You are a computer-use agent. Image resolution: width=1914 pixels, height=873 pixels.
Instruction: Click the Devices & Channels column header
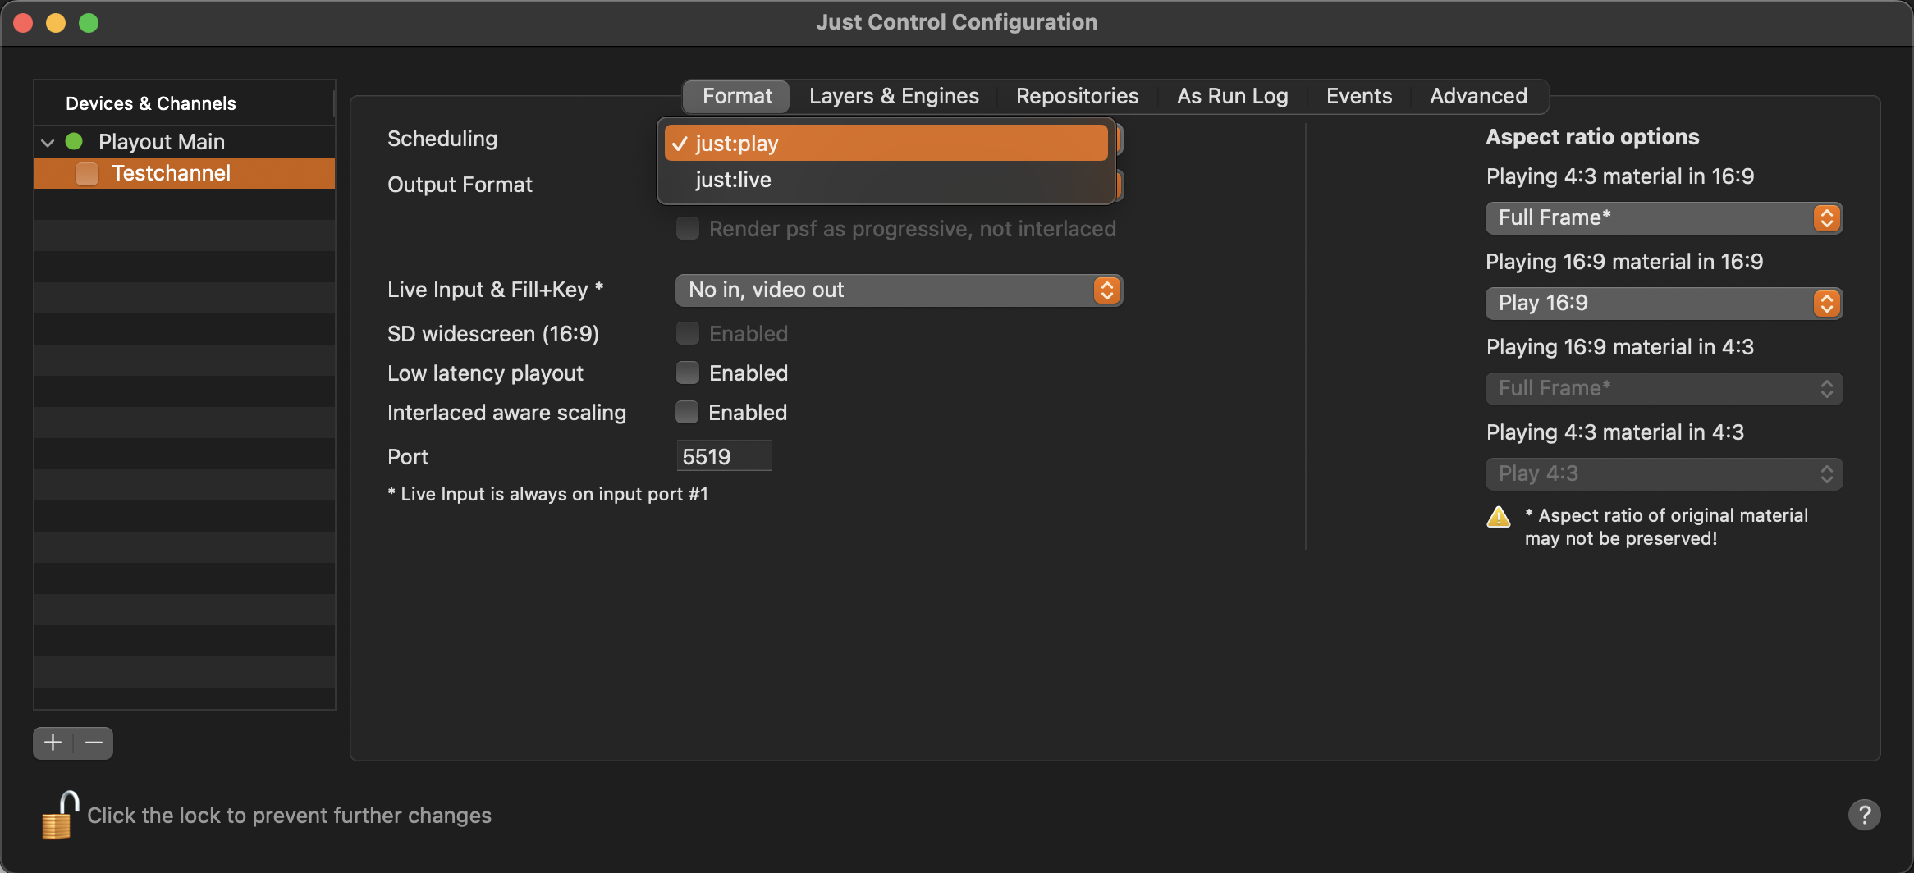[184, 103]
